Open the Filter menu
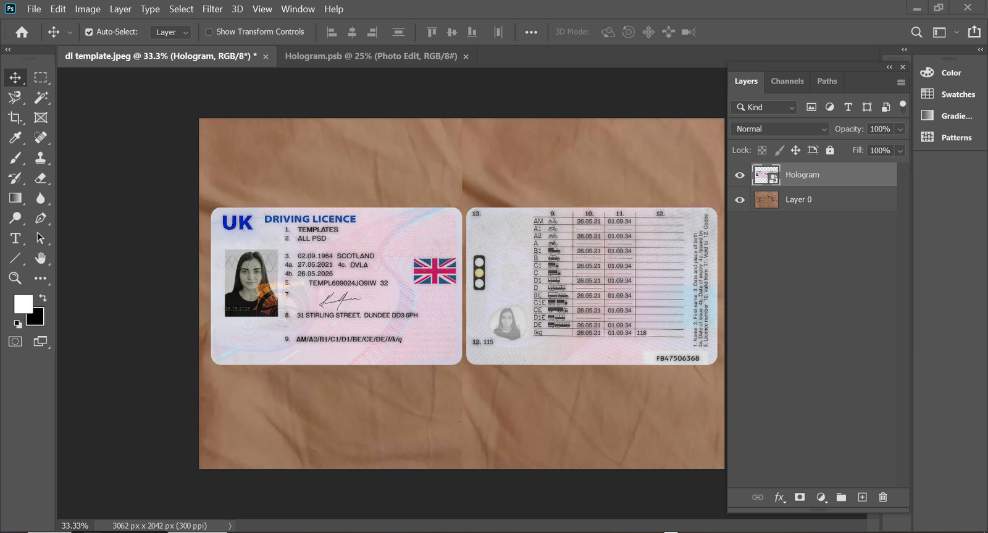This screenshot has width=988, height=533. pos(212,9)
